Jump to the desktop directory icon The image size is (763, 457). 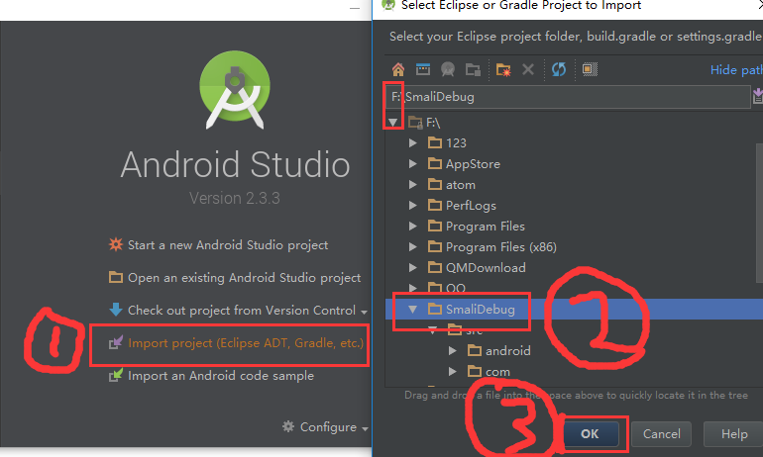click(x=423, y=69)
